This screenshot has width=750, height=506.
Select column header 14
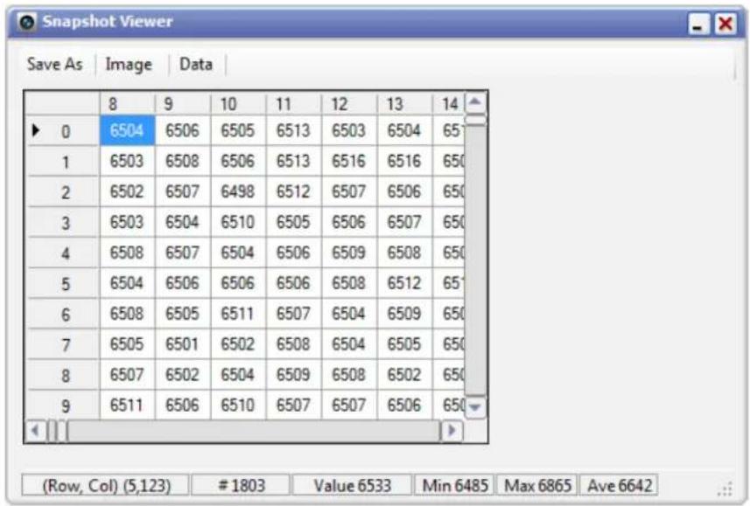[x=449, y=104]
